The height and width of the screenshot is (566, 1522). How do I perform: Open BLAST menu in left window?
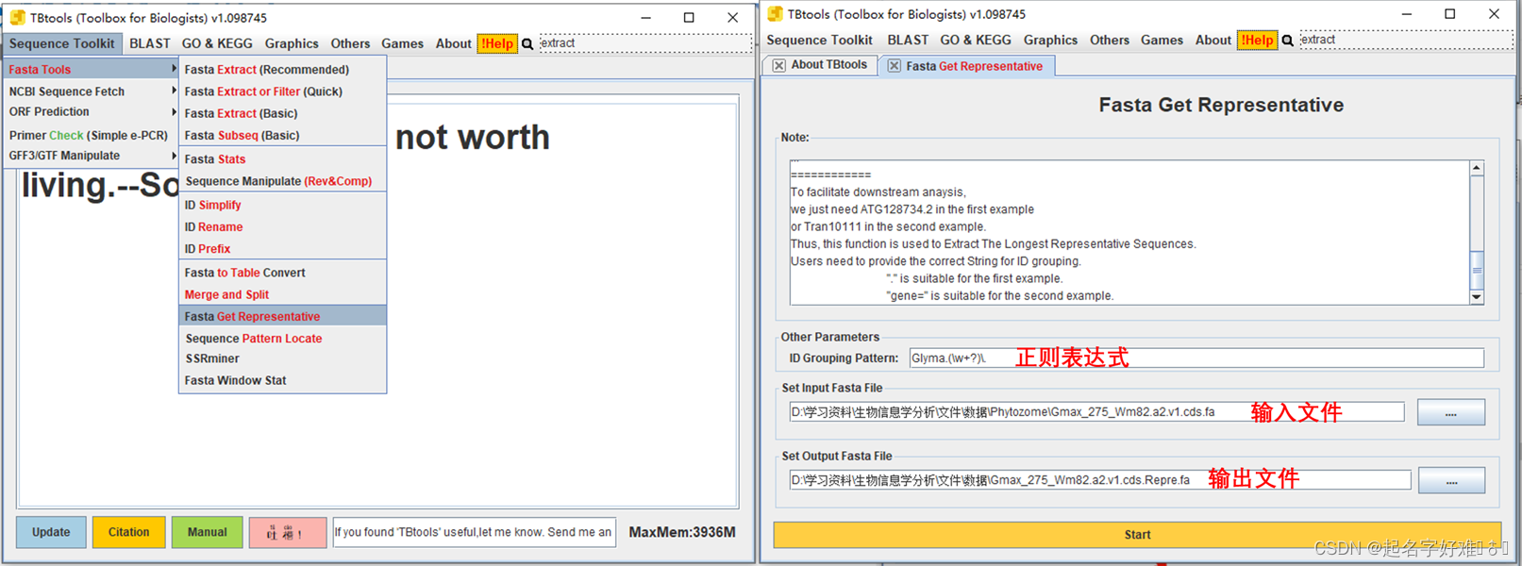tap(150, 43)
